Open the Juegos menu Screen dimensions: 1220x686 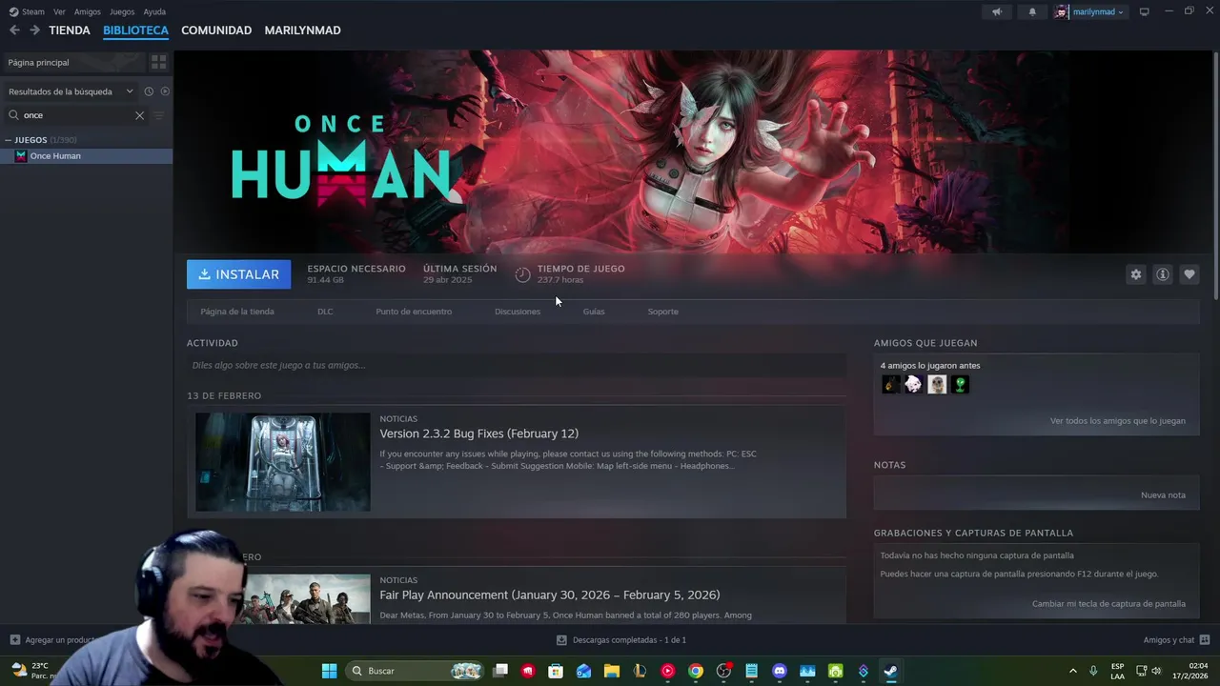point(122,11)
